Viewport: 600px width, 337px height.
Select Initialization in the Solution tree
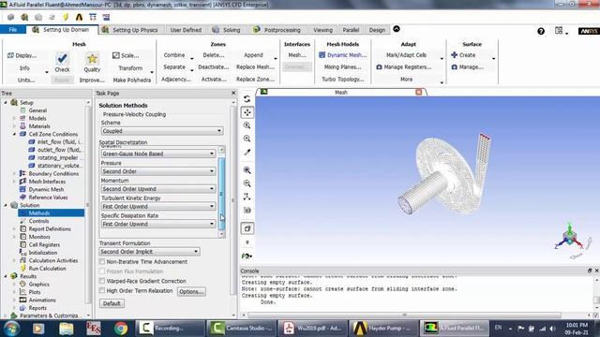(x=43, y=253)
